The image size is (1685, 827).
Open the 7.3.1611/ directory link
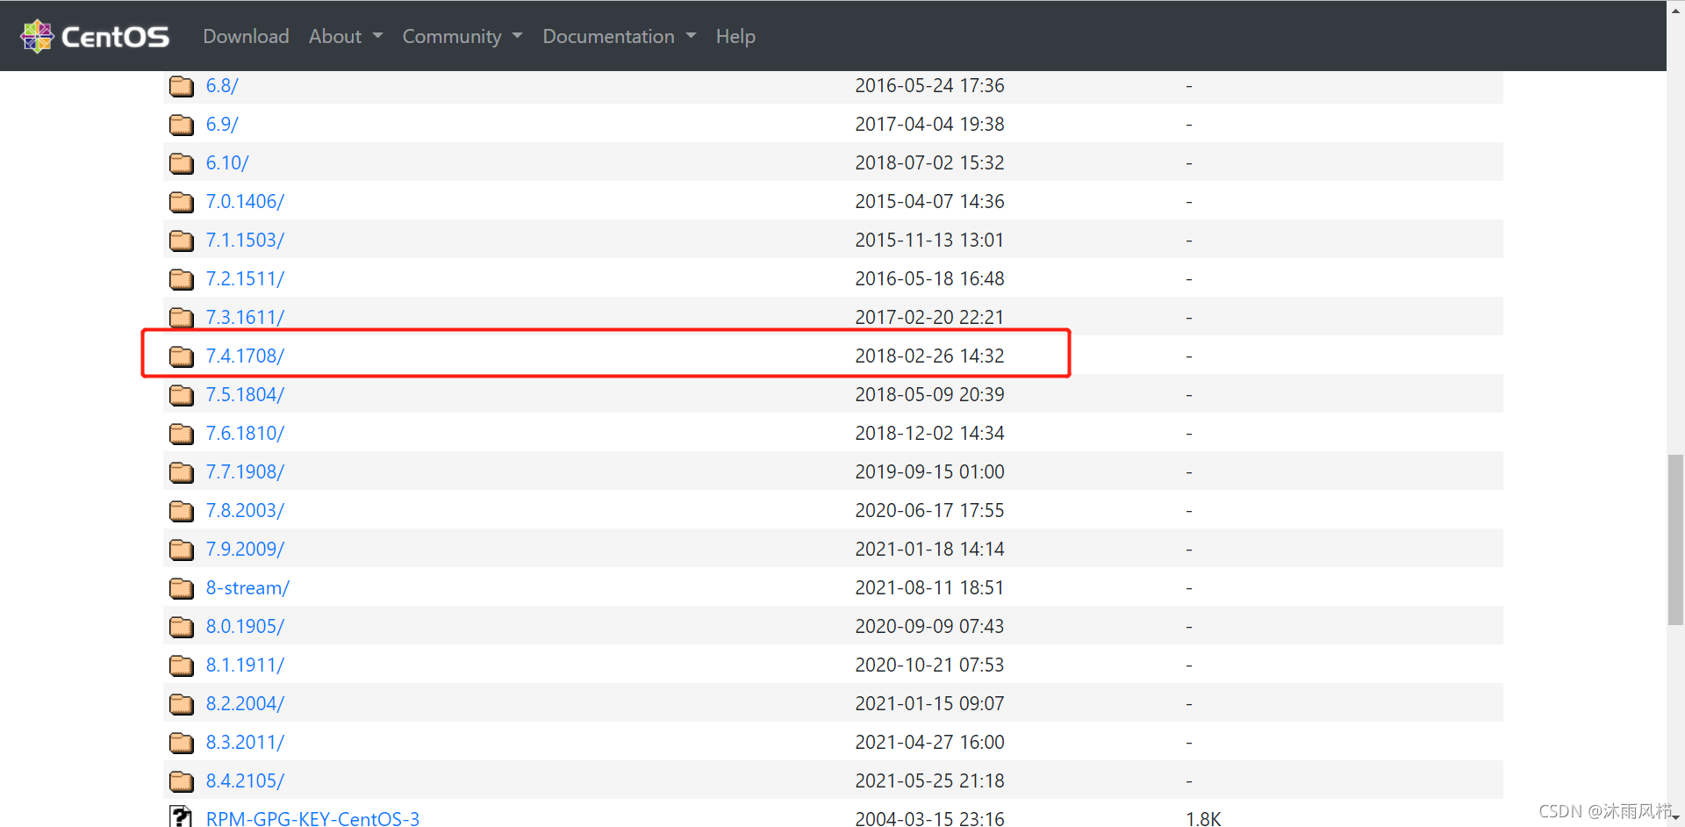click(245, 317)
